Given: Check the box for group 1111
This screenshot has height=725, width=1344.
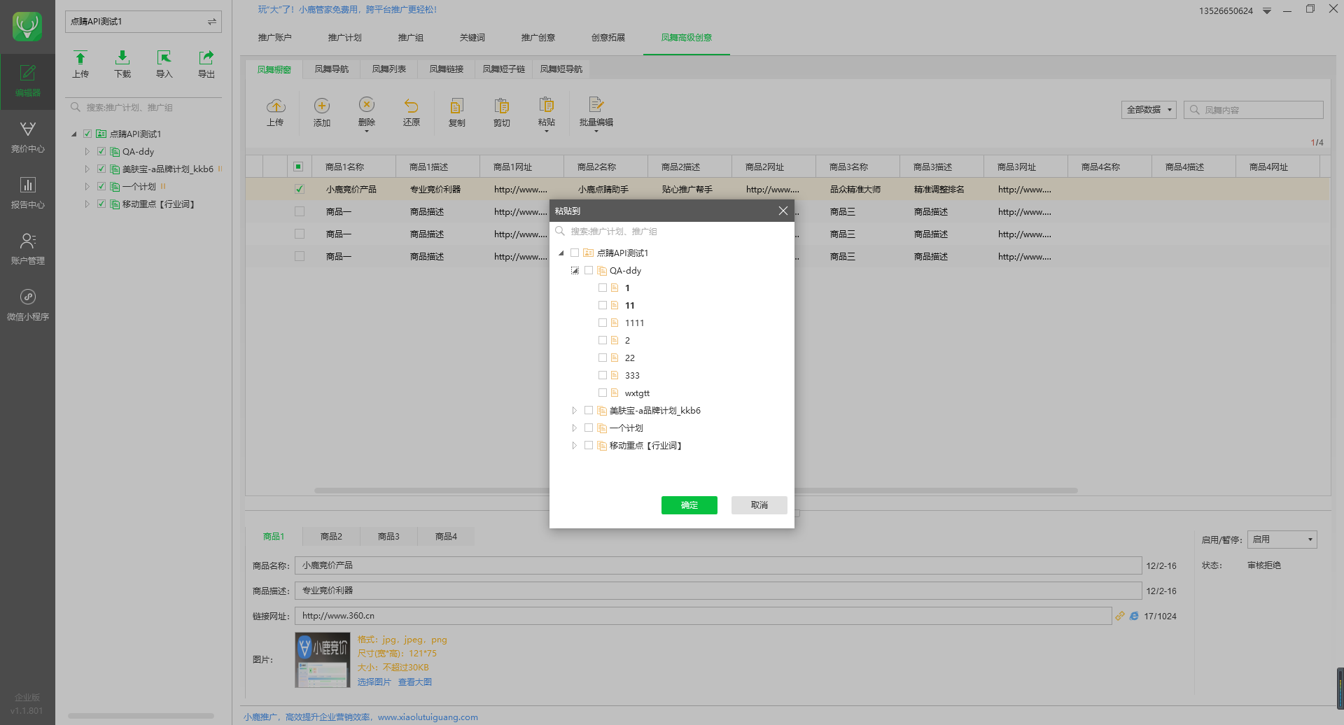Looking at the screenshot, I should click(x=603, y=323).
